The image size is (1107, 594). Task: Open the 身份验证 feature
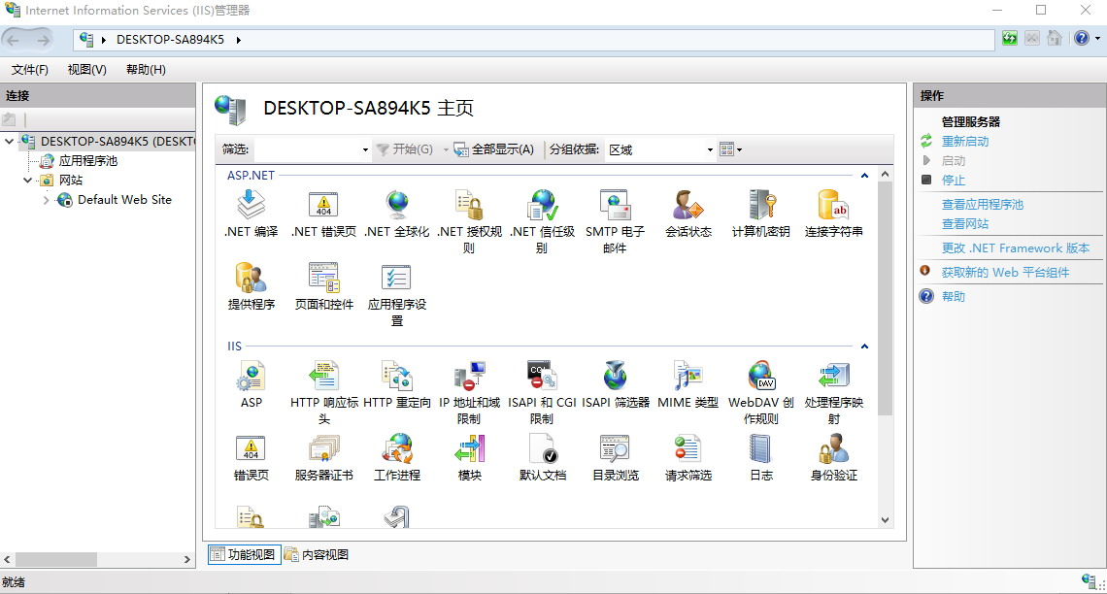point(832,449)
